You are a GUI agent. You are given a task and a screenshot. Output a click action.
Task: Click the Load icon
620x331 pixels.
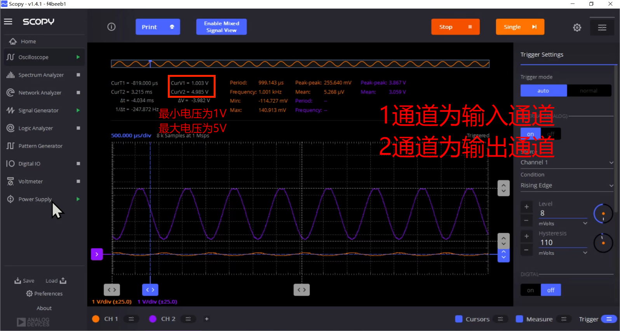pos(63,281)
